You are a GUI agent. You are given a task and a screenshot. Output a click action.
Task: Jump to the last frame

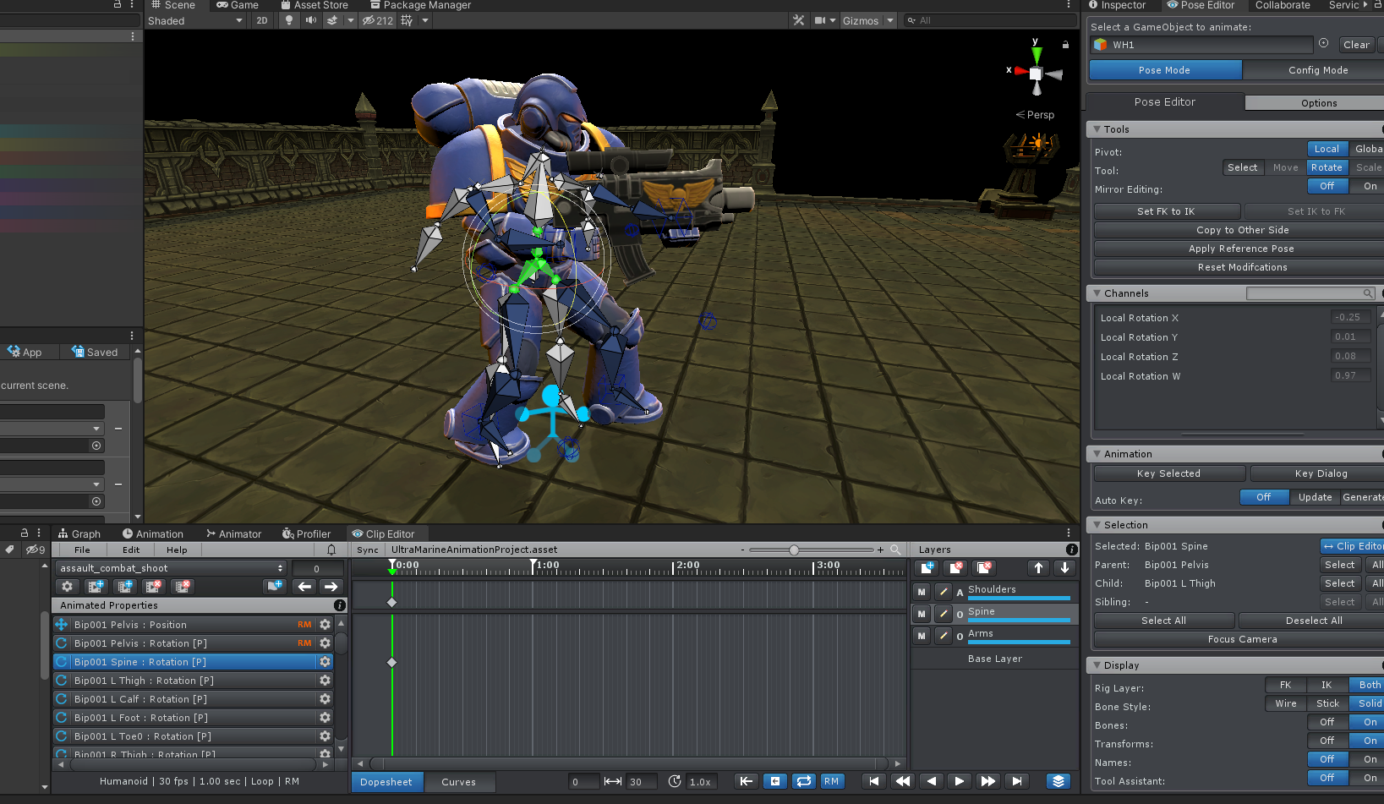tap(1017, 781)
